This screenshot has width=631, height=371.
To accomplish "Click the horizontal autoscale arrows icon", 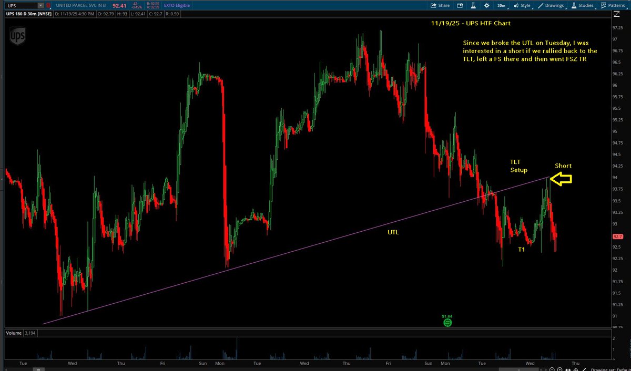I will [x=568, y=369].
